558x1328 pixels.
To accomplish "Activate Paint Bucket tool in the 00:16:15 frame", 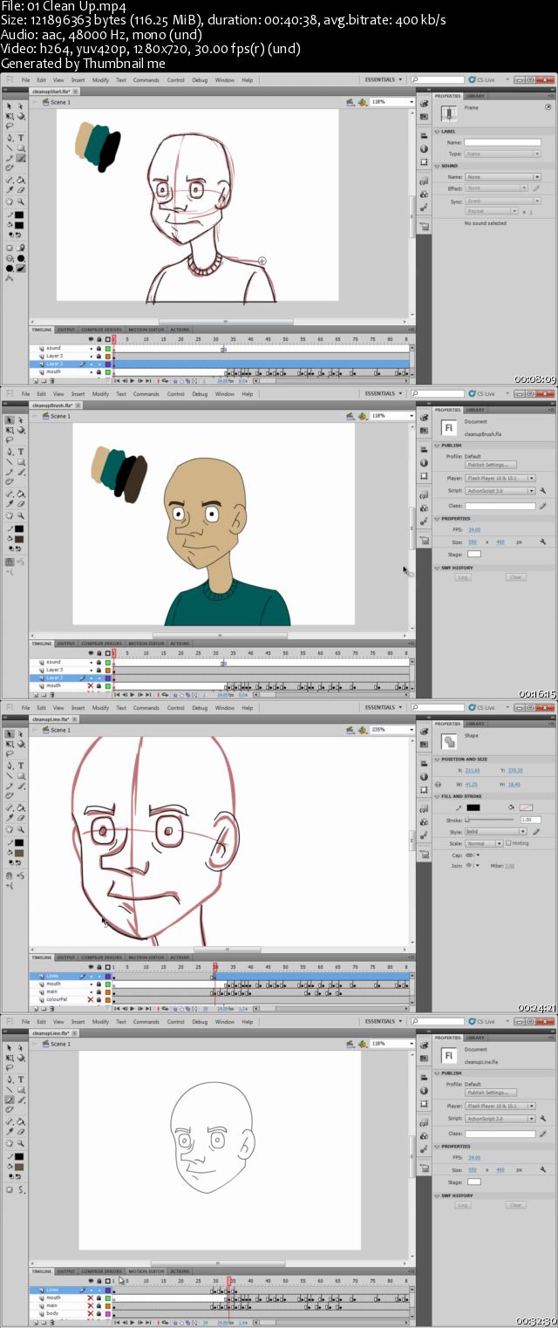I will 21,494.
